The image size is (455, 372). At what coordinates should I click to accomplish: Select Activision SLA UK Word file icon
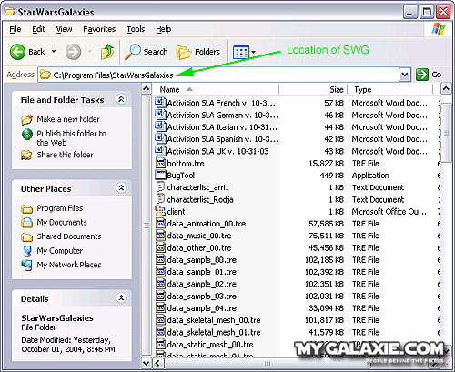[x=160, y=151]
